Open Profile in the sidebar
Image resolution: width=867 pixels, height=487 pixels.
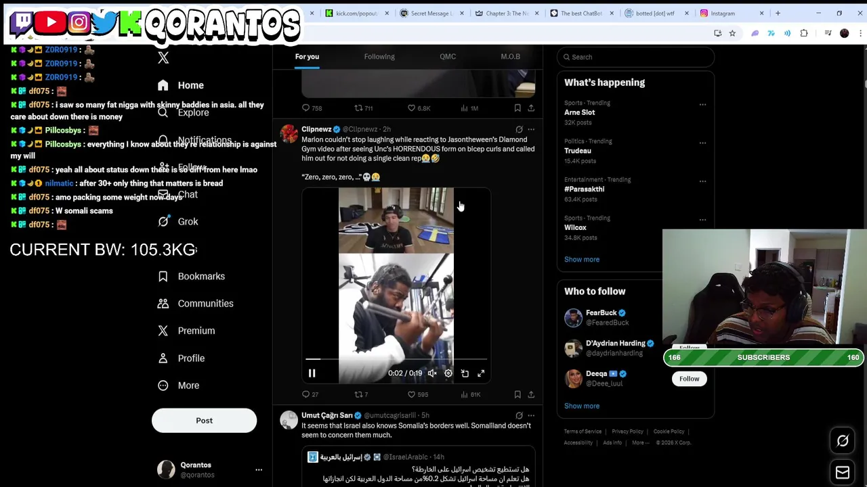pyautogui.click(x=181, y=358)
